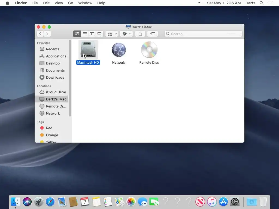Open FaceTime from the Dock
Viewport: 279px width, 209px height.
(154, 202)
